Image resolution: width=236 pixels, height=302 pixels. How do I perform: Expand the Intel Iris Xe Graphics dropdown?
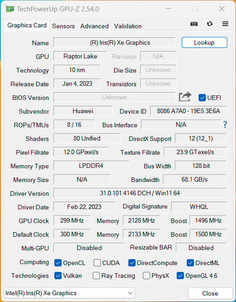point(69,293)
